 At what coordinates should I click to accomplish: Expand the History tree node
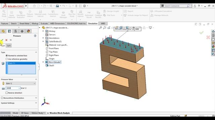(x=43, y=31)
